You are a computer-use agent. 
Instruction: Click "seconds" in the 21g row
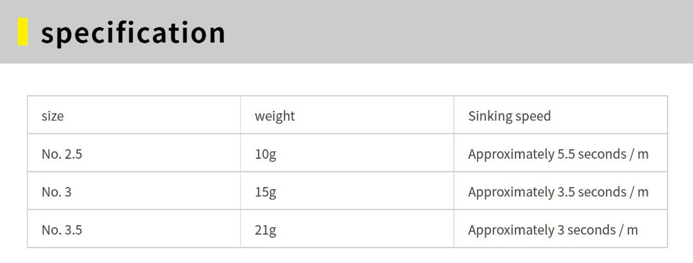pyautogui.click(x=591, y=230)
